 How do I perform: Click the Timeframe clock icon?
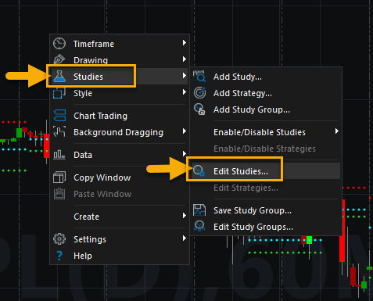pos(59,43)
